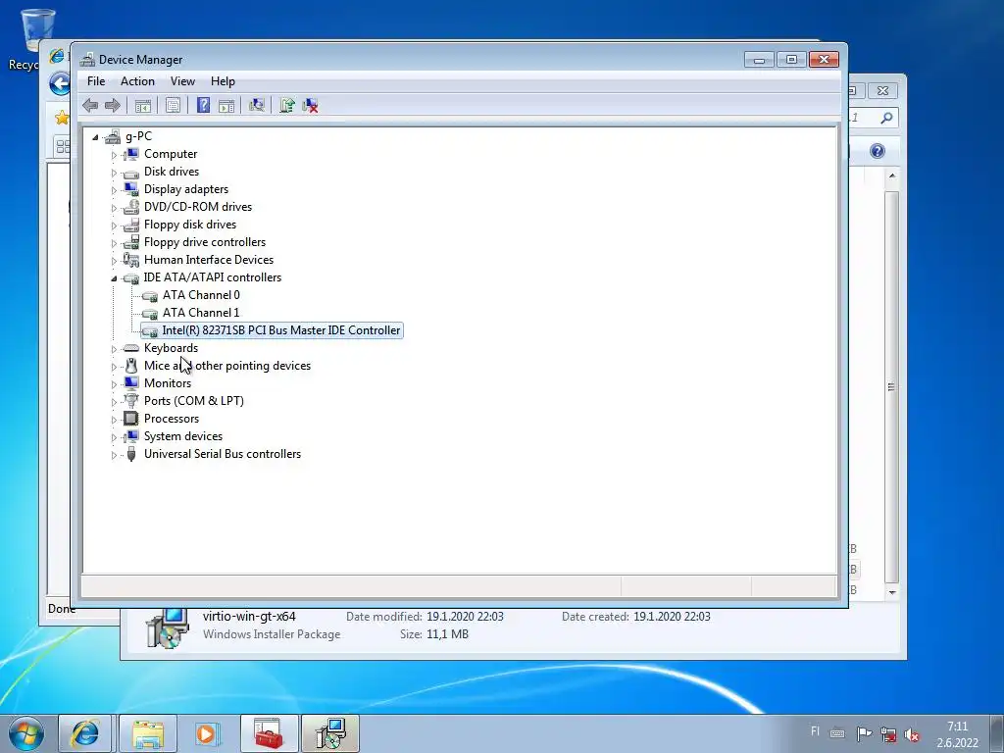Click the scrollbar thumb in background Explorer window

(892, 386)
